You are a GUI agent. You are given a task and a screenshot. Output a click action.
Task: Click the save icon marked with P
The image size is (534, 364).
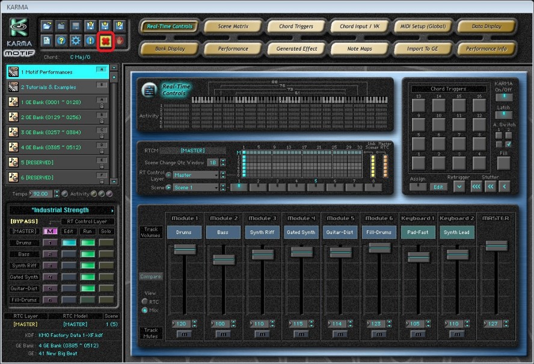(x=119, y=25)
